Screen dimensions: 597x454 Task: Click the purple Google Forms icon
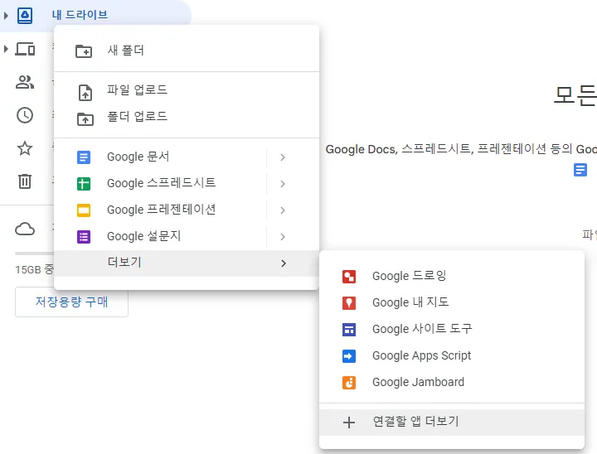point(84,237)
